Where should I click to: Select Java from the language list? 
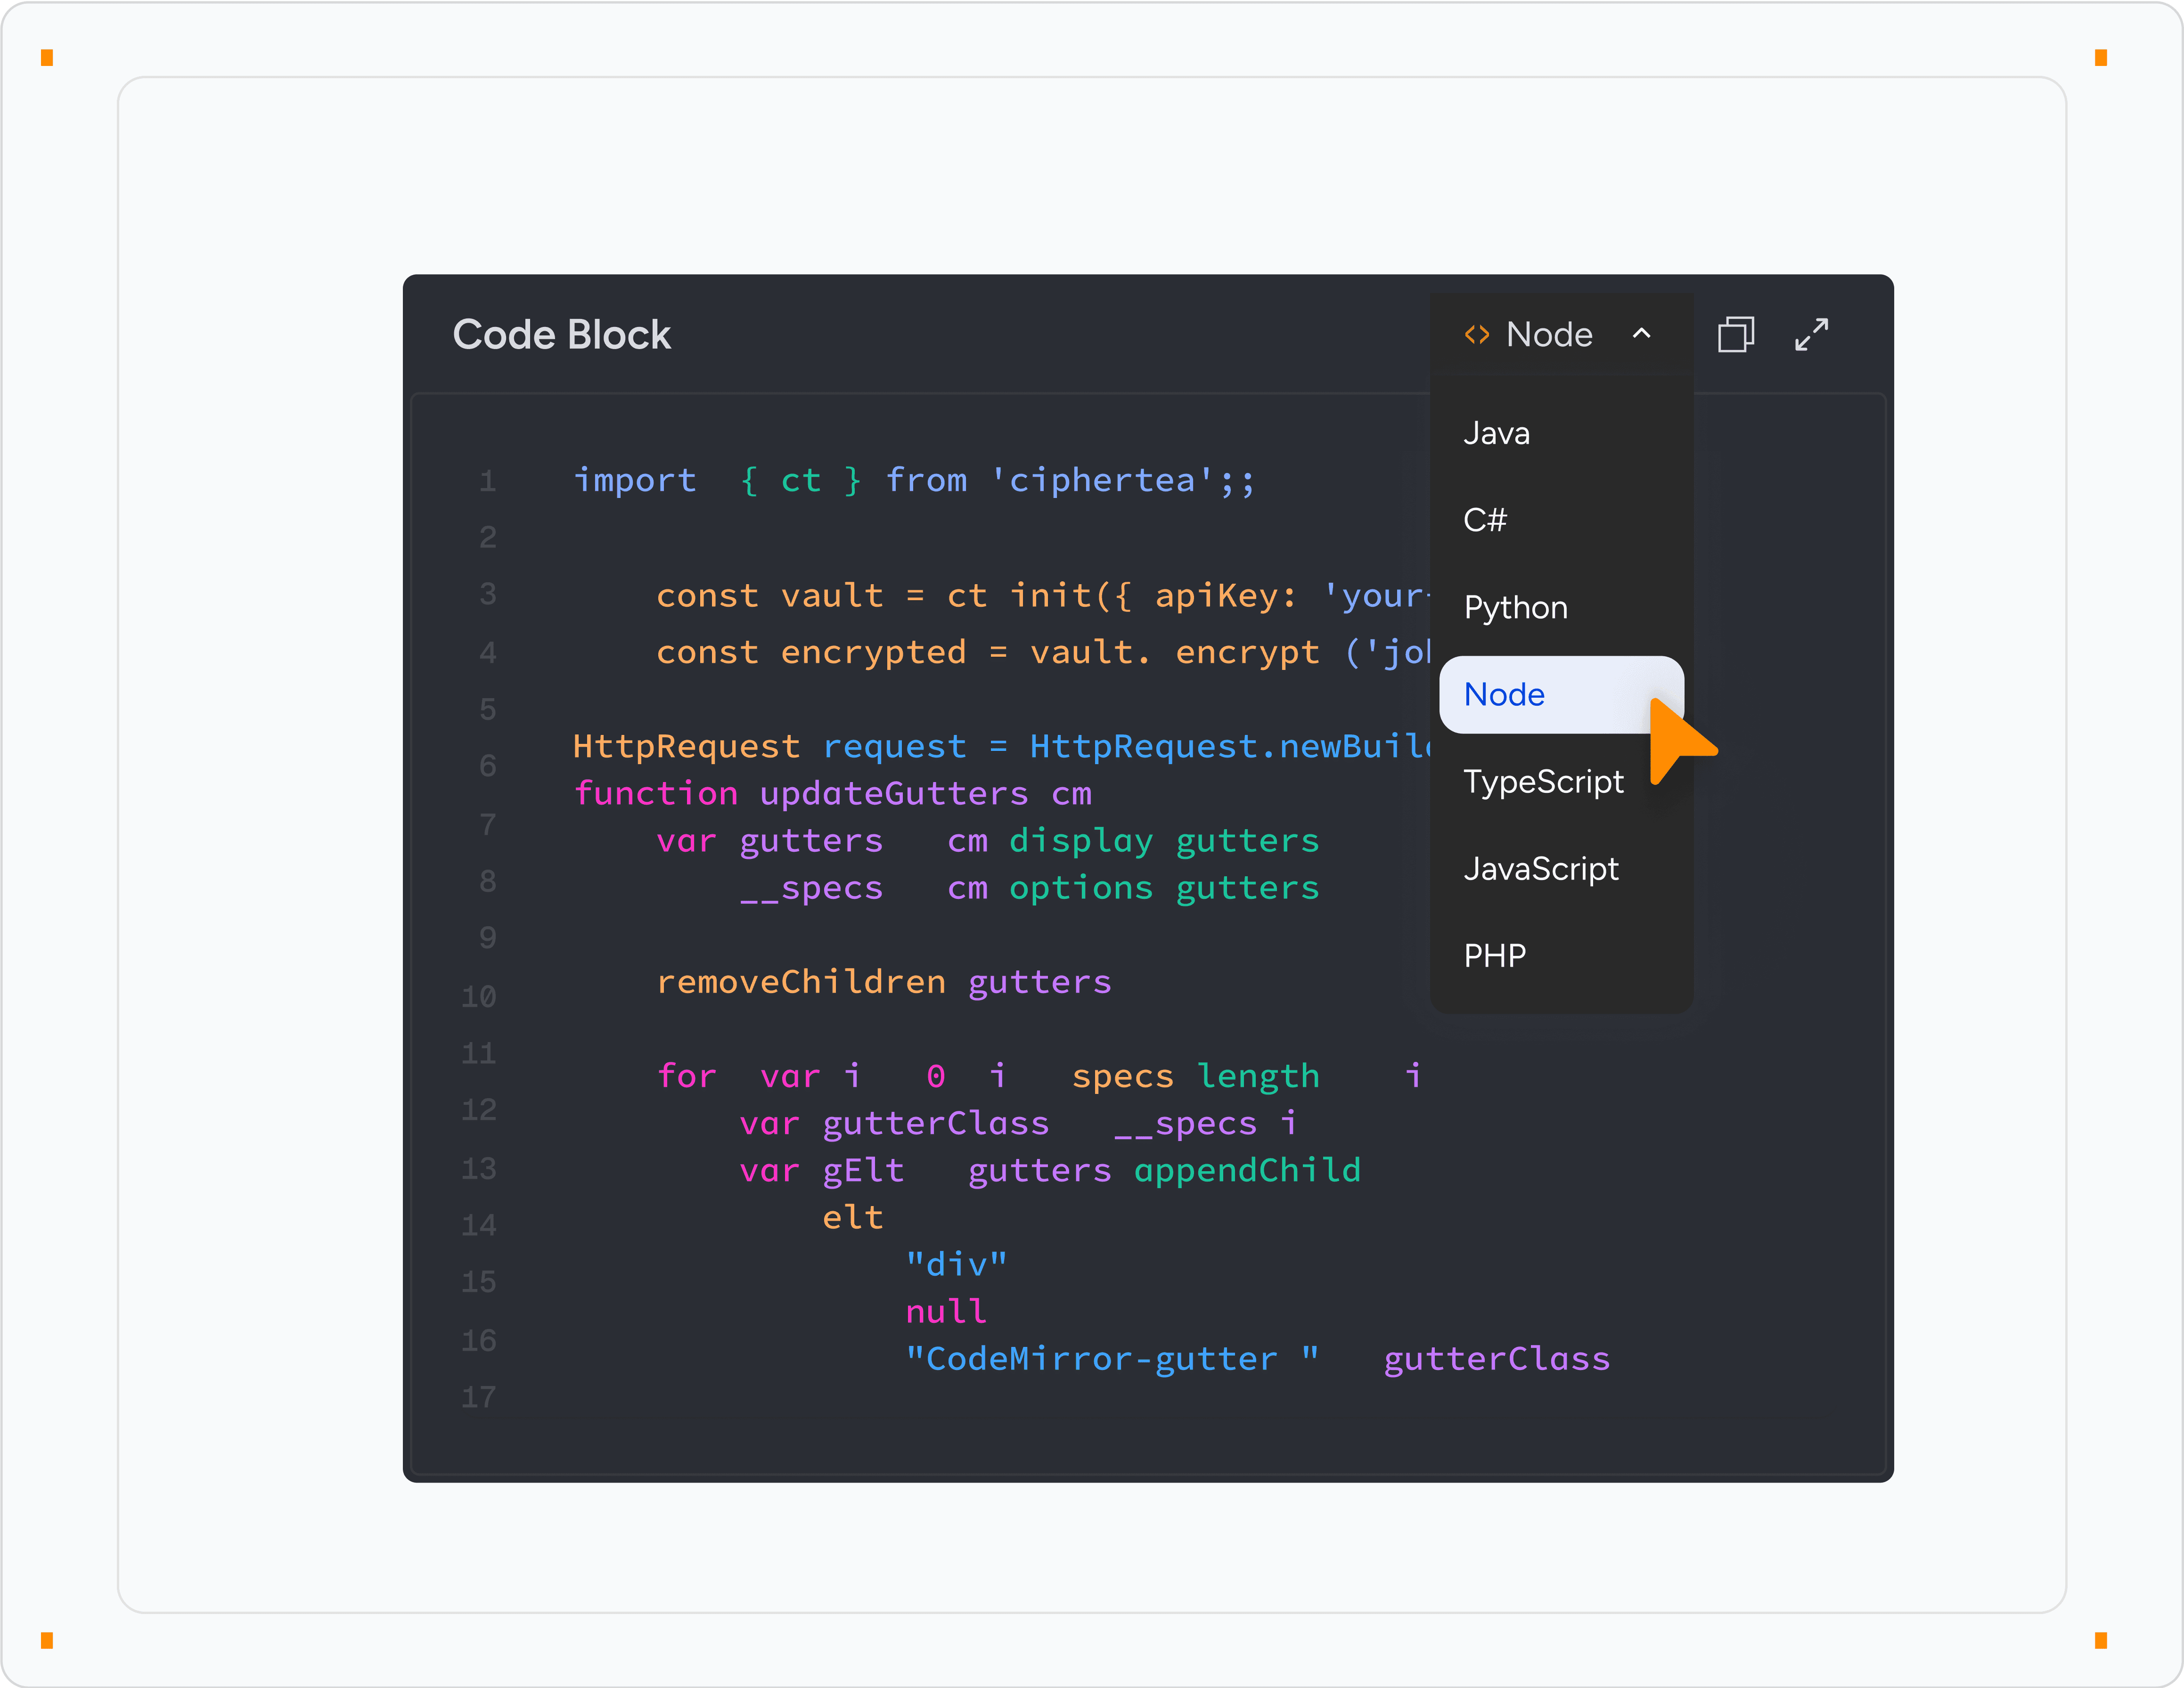point(1496,433)
